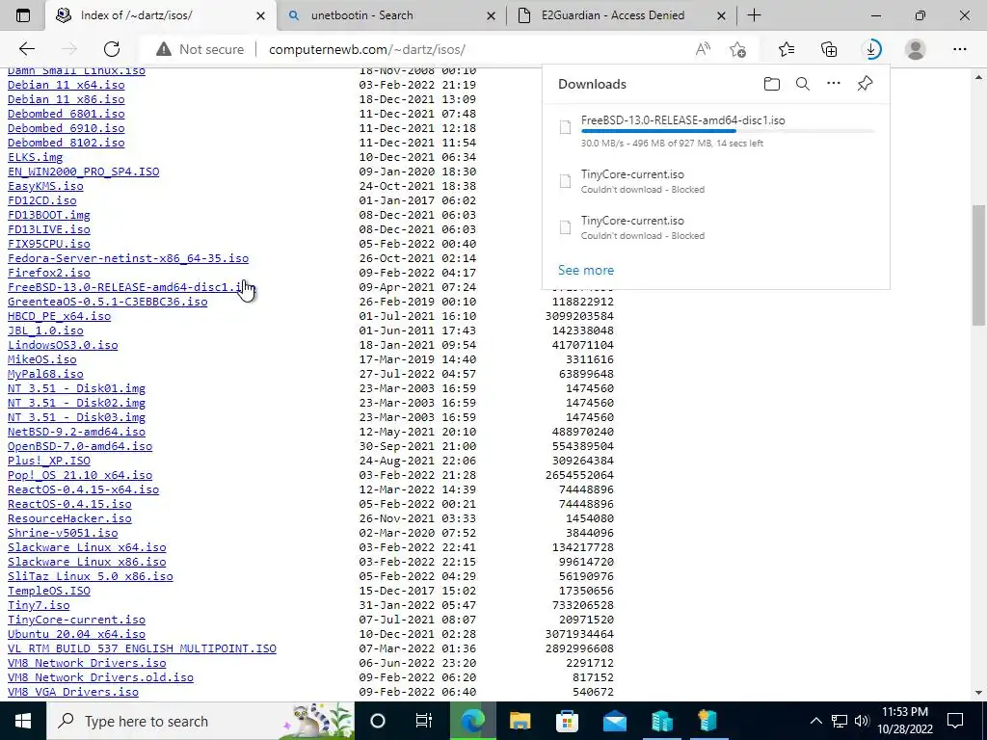Open Edge Settings and more menu
The height and width of the screenshot is (740, 987).
(x=959, y=49)
